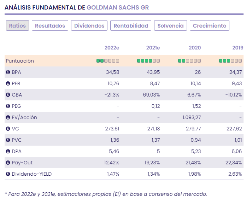View the Solvencia tab
The image size is (246, 199).
(x=170, y=25)
